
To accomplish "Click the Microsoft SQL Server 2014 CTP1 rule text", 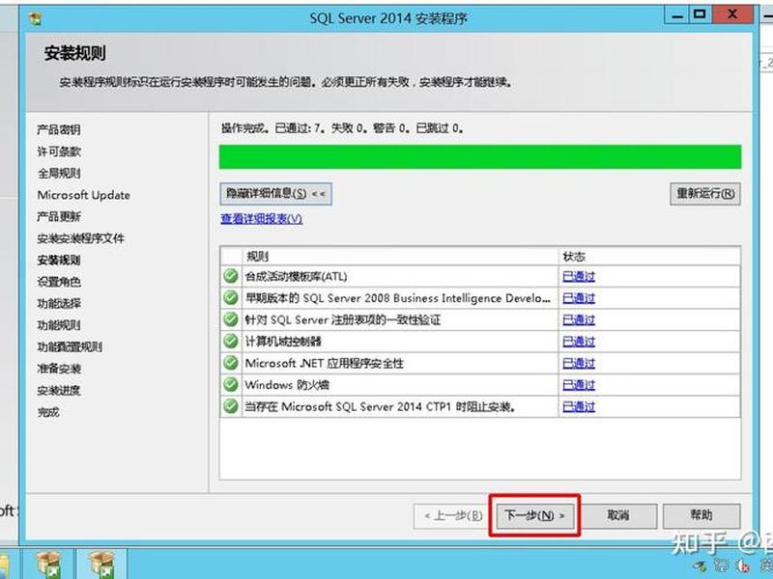I will (380, 406).
